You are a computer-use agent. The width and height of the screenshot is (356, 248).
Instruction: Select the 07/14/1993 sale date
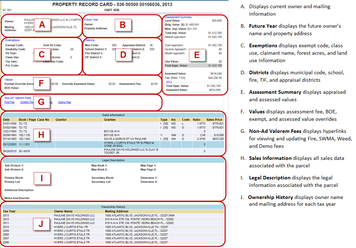[10, 139]
